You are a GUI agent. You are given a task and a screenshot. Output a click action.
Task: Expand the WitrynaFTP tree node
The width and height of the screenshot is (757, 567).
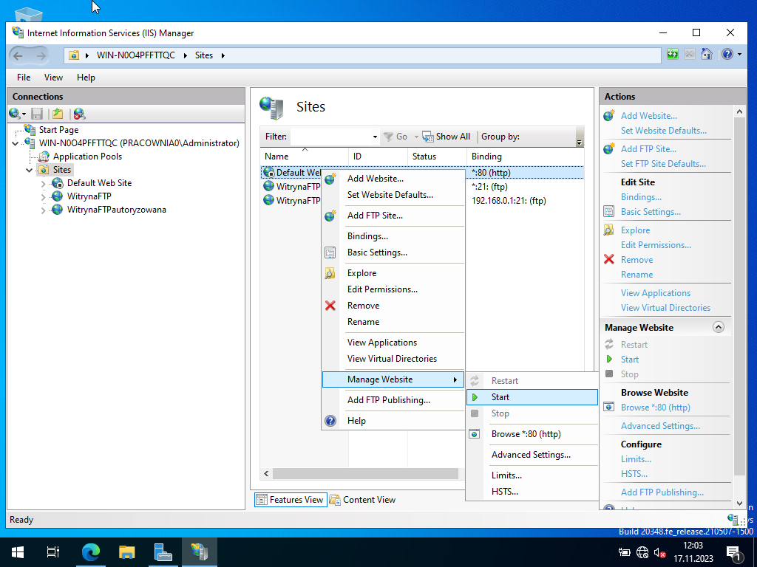[x=44, y=197]
